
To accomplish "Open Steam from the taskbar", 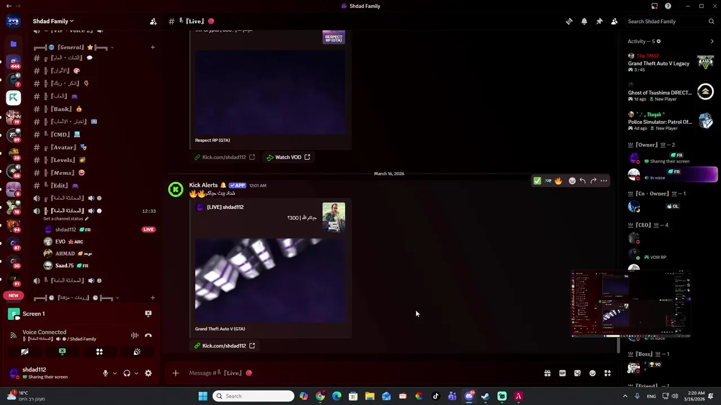I will (x=486, y=396).
